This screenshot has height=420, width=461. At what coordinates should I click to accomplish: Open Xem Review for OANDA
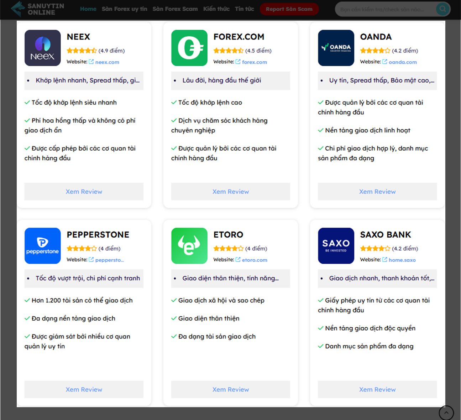point(377,192)
